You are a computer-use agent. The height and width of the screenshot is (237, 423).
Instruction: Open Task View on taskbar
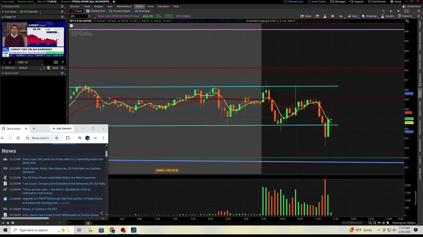(79, 230)
